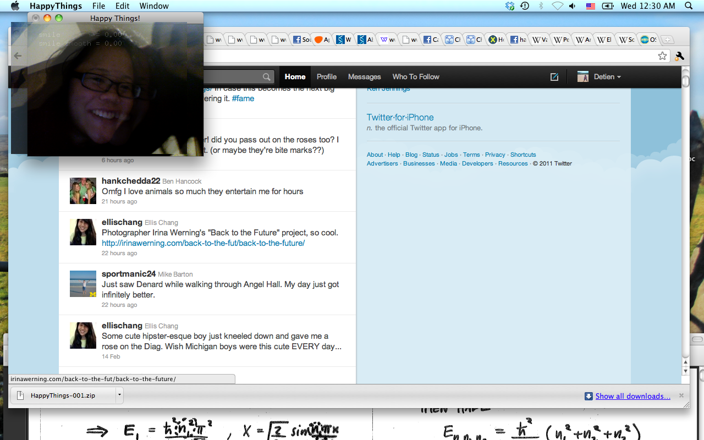Open the US flag input source menu
The width and height of the screenshot is (704, 440).
590,6
